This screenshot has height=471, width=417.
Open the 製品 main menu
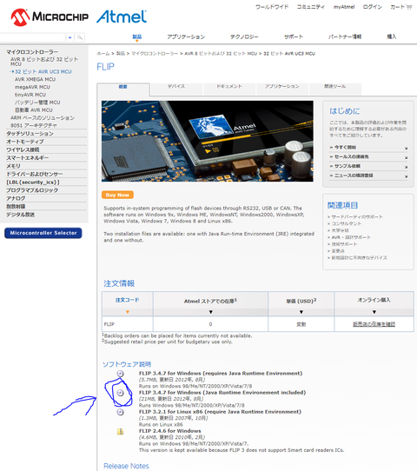point(137,36)
